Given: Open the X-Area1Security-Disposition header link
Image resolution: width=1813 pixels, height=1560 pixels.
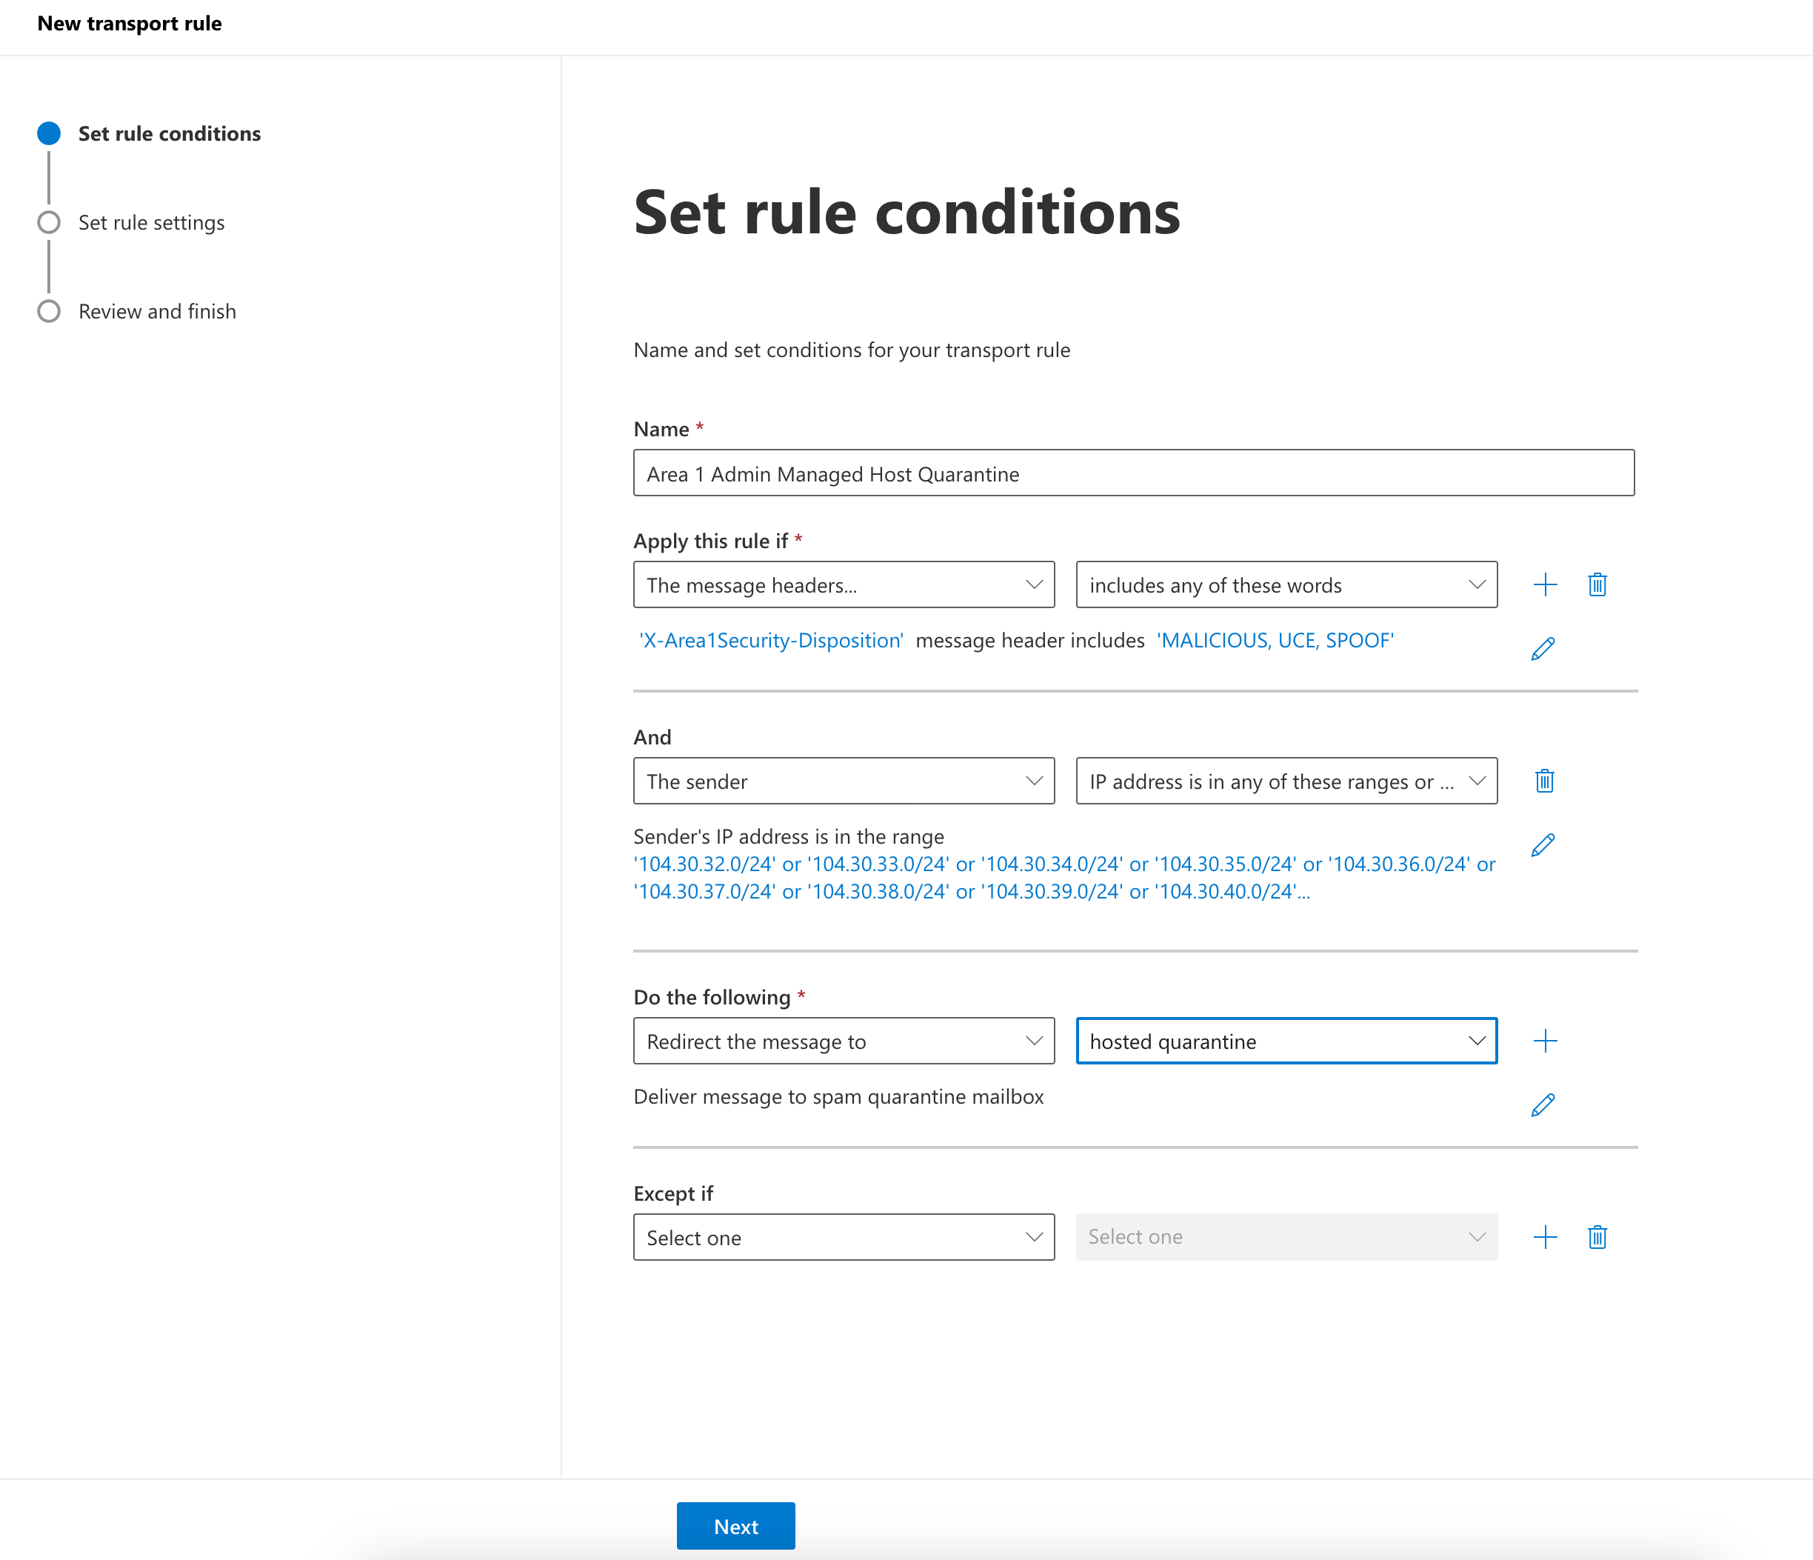Looking at the screenshot, I should (770, 639).
